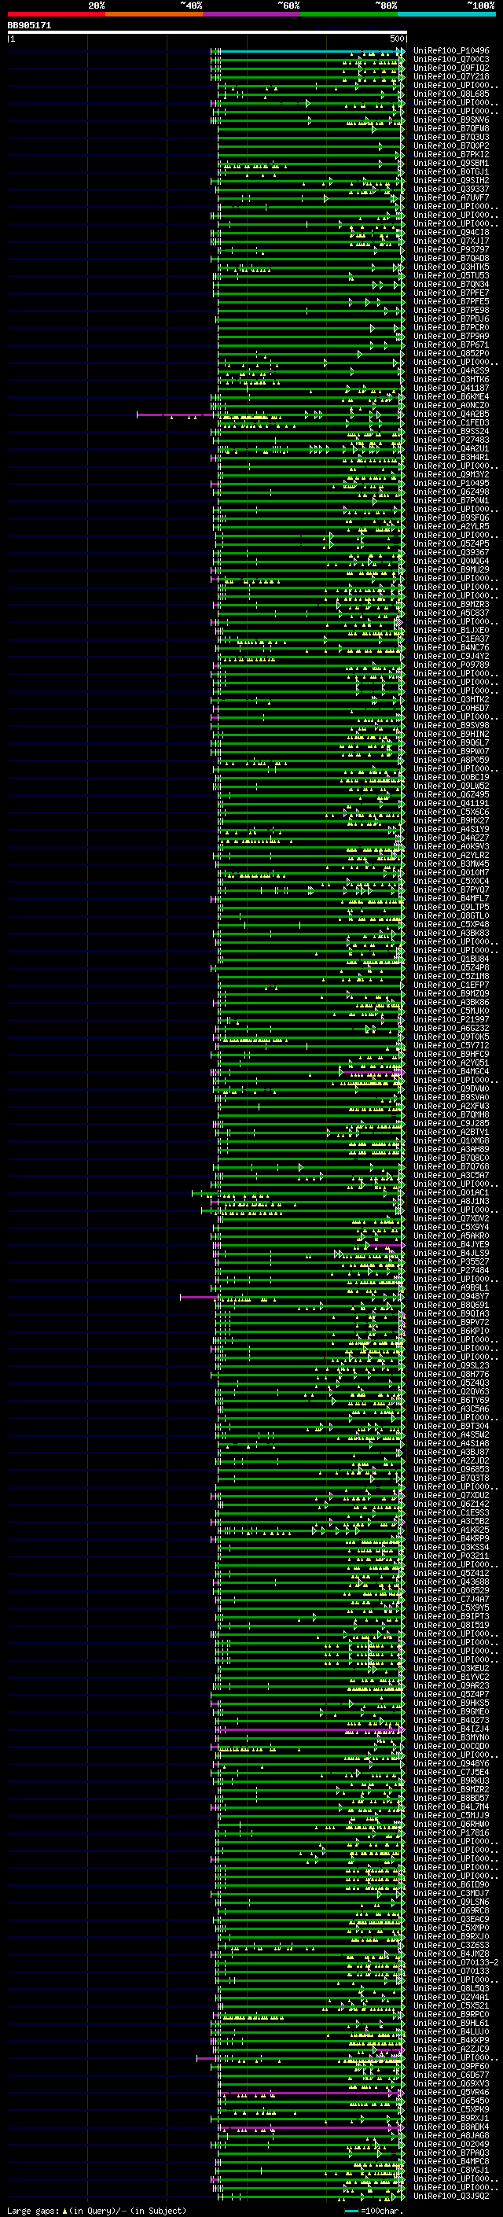Screen dimensions: 503x2217
Task: Click the purple alignment bar for UniRef100_B4MGC4
Action: 373,1071
